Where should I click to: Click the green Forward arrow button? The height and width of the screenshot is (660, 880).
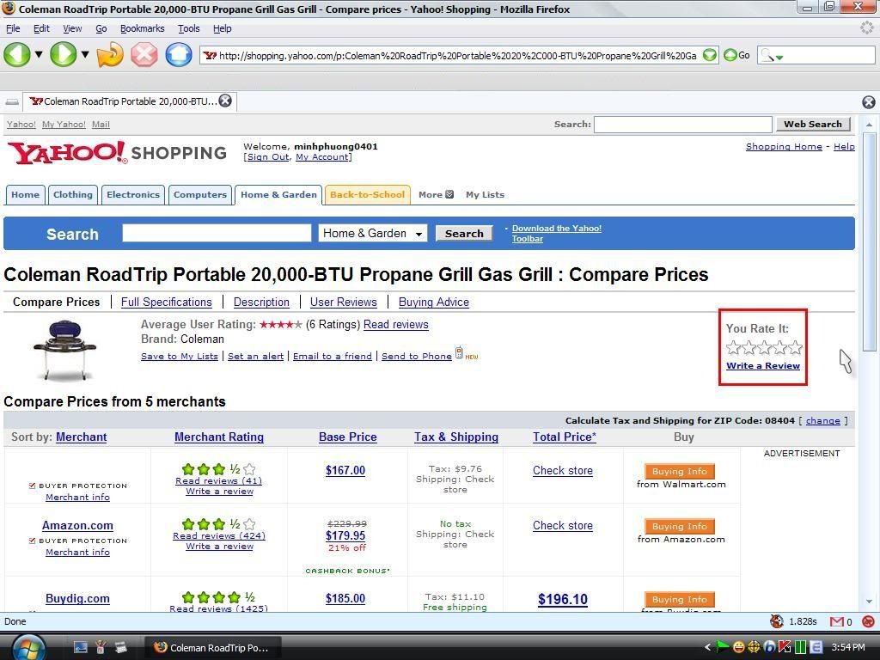pos(63,55)
